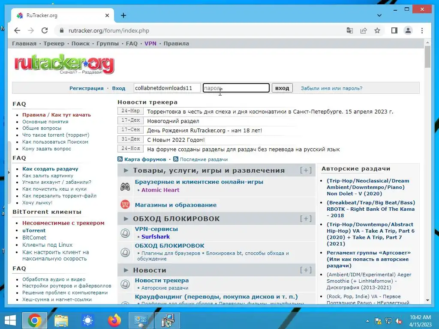
Task: Open the Atomic Heart subforum link
Action: click(160, 190)
